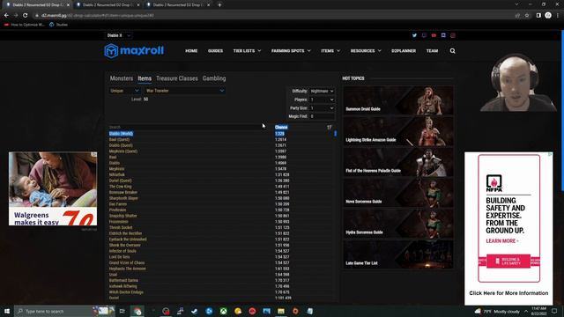Open the Diablo II game selector dropdown

point(119,35)
